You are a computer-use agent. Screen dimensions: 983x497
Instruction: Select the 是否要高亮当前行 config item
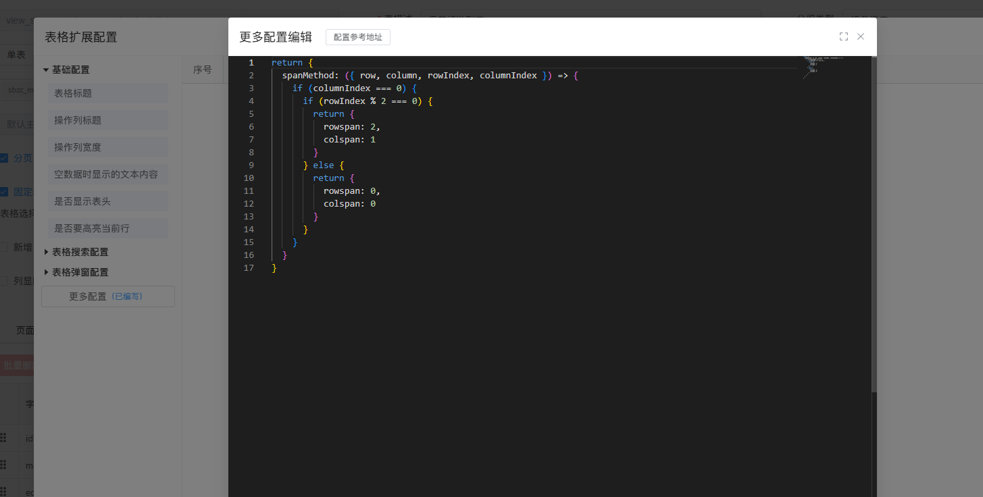[x=108, y=228]
